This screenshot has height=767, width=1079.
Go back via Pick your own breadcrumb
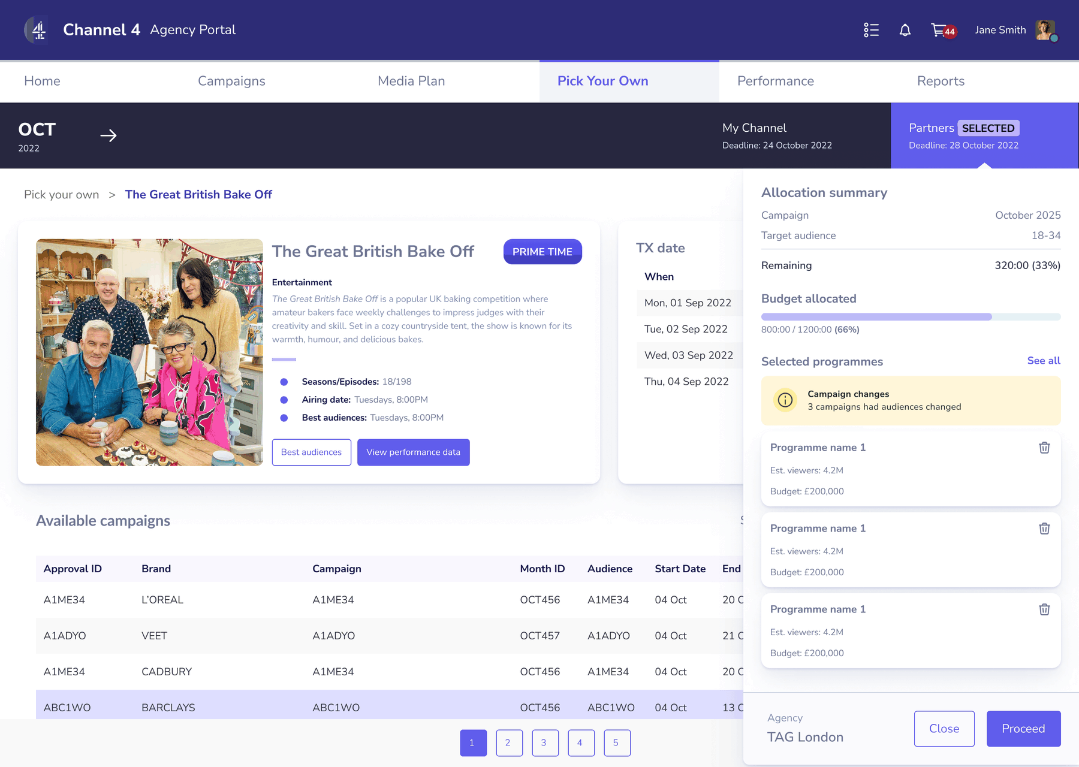click(62, 195)
